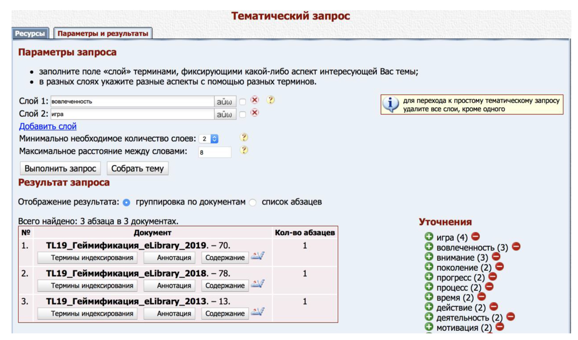578x340 pixels.
Task: Click red minus next to игра refinement
Action: coord(475,237)
